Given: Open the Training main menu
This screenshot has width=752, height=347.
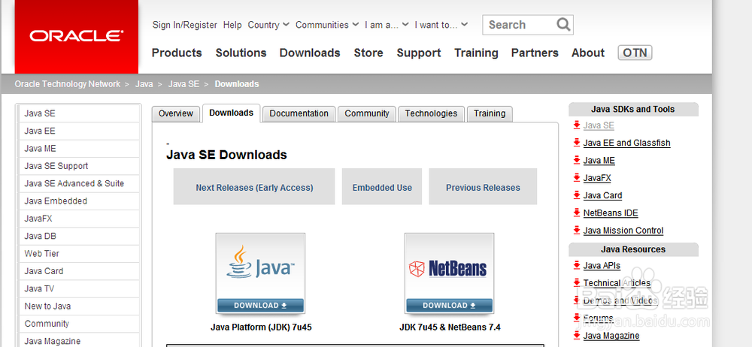Looking at the screenshot, I should 476,53.
